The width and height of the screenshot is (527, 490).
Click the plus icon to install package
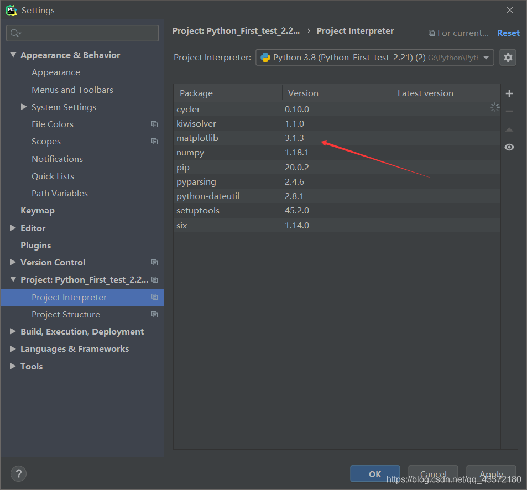tap(509, 93)
